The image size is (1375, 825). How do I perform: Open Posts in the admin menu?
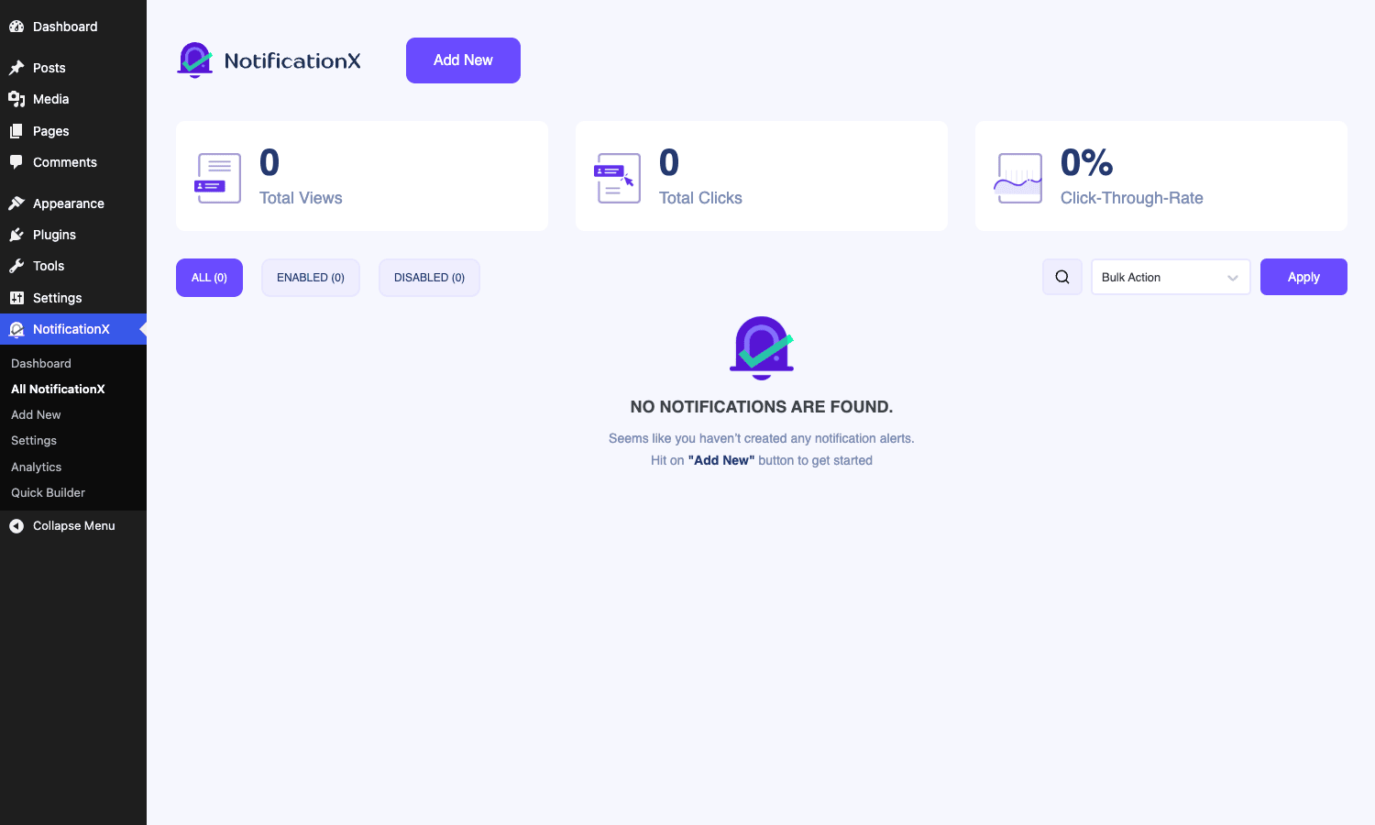[x=73, y=68]
